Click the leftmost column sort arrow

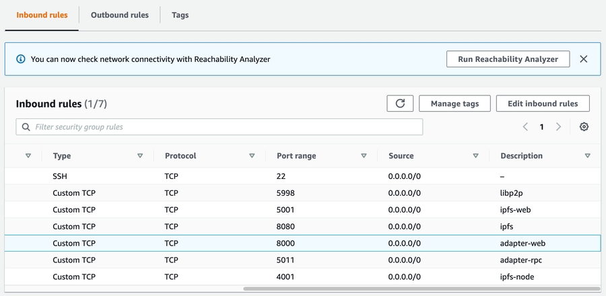point(28,156)
